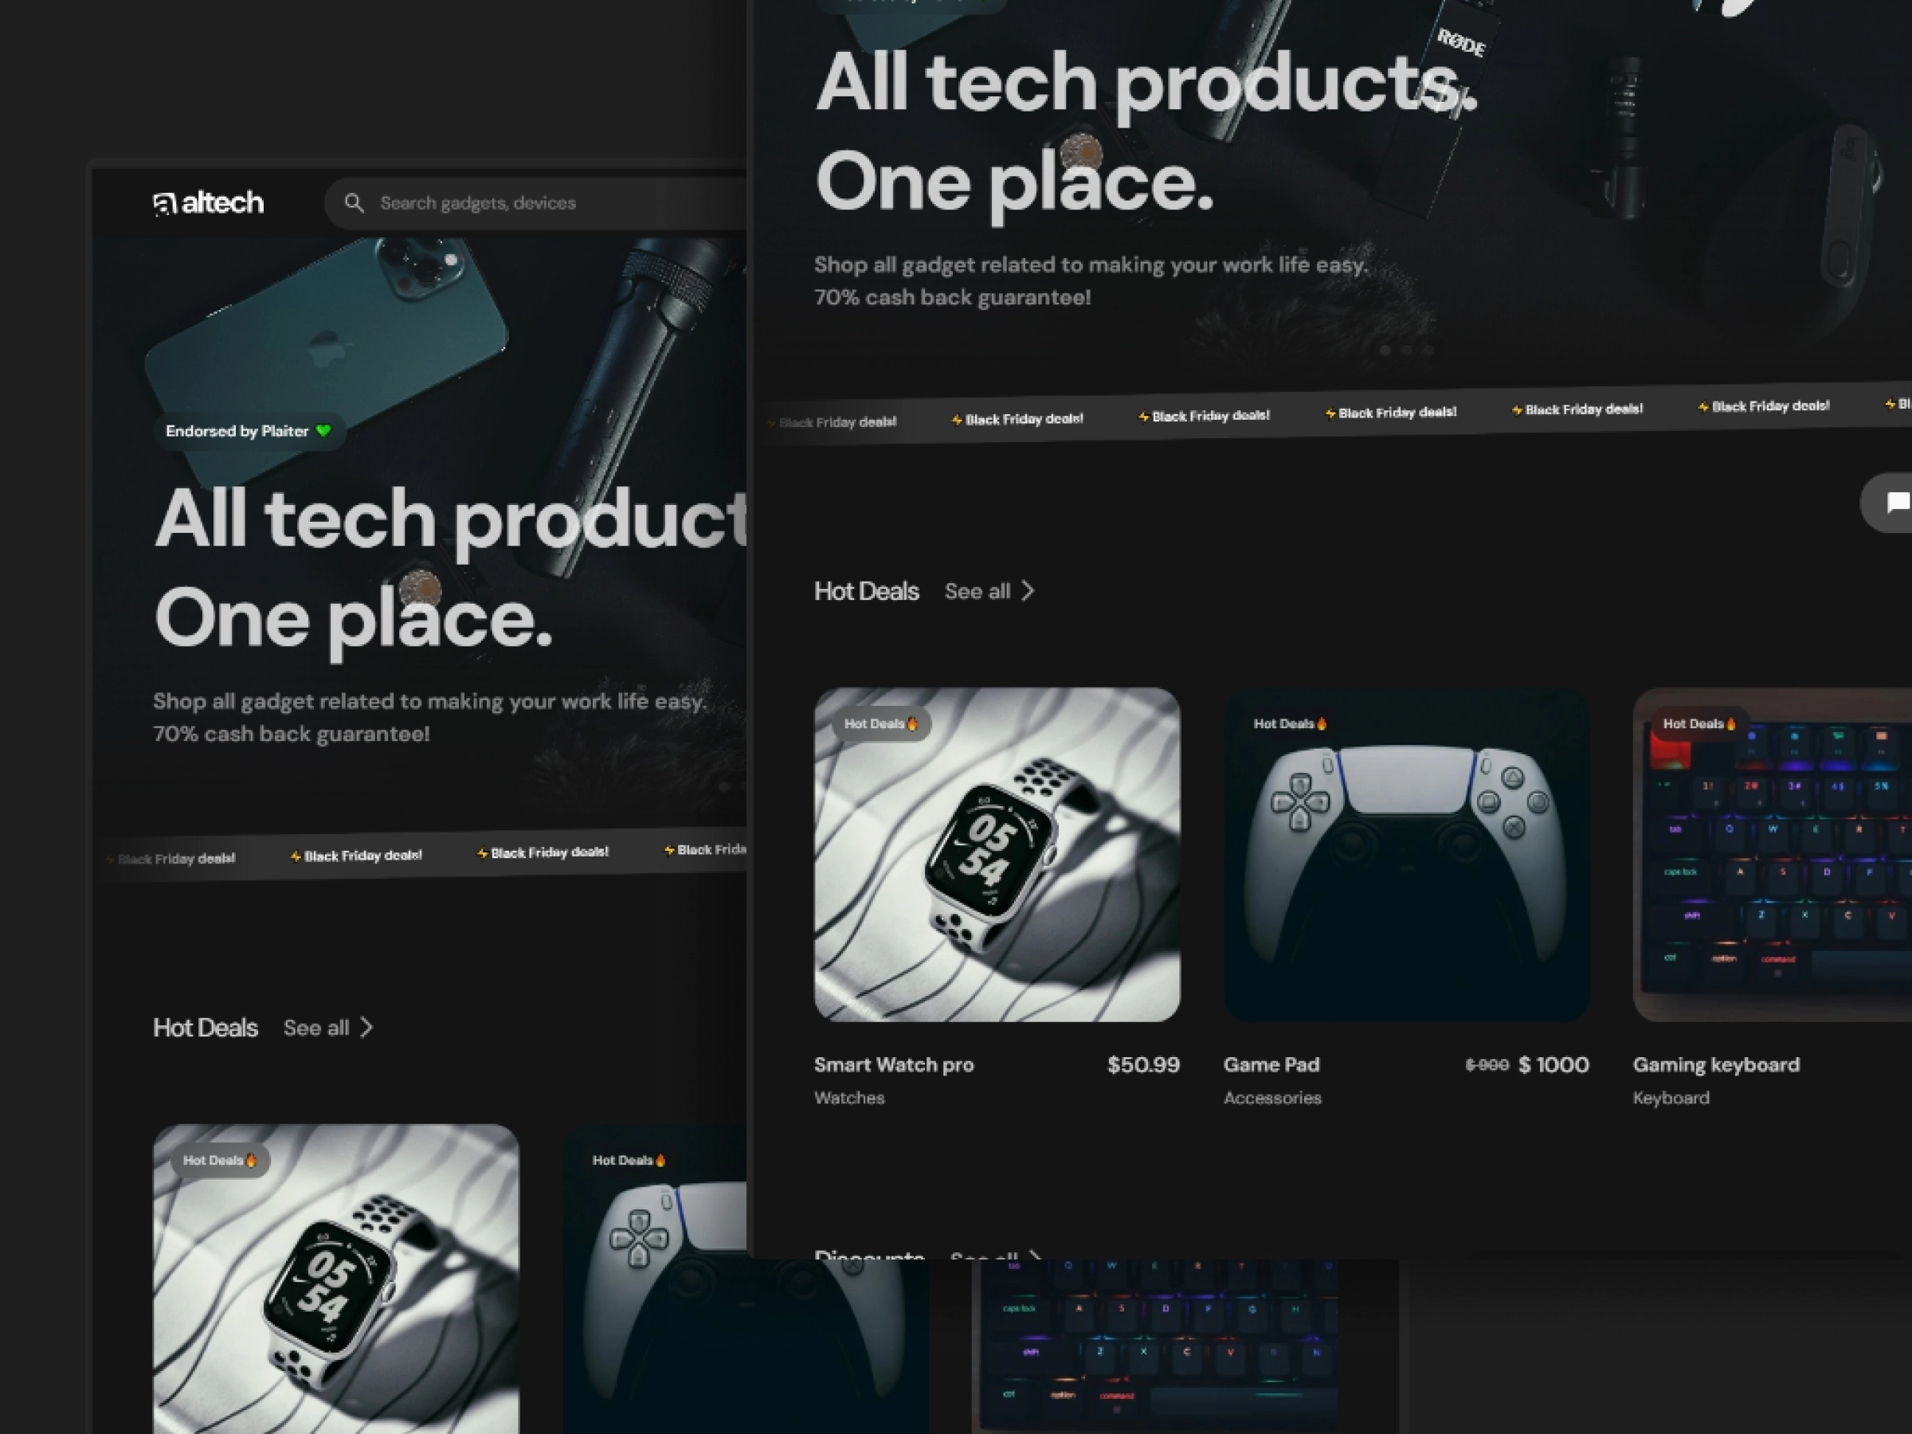Expand Hot Deals using the See all chevron

click(x=1028, y=591)
